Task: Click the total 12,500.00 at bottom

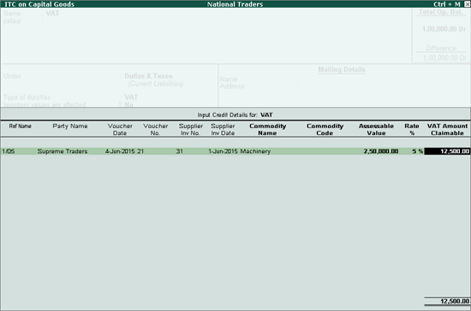Action: [455, 301]
